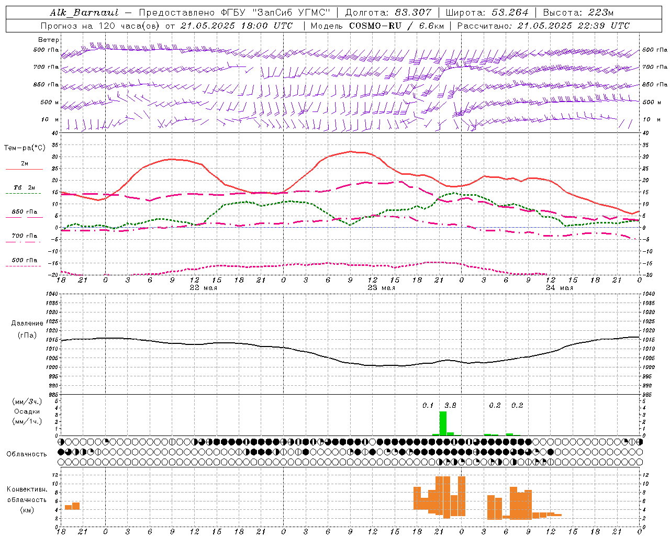Click the '22 мая' date label
Screen dimensions: 670x536
[x=203, y=288]
